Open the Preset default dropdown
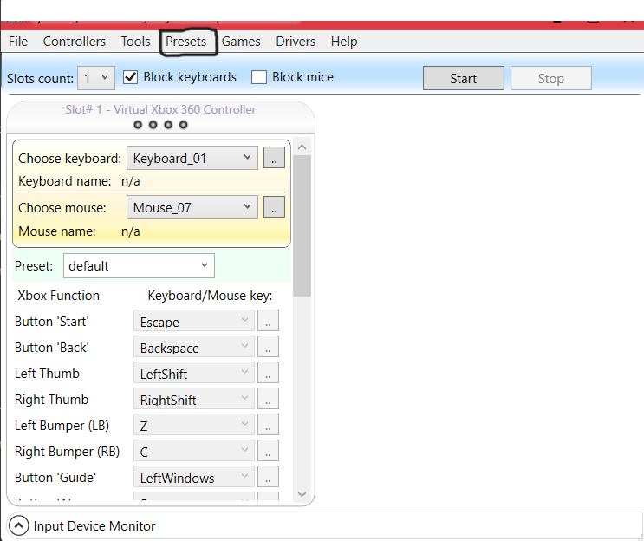644x541 pixels. tap(139, 266)
